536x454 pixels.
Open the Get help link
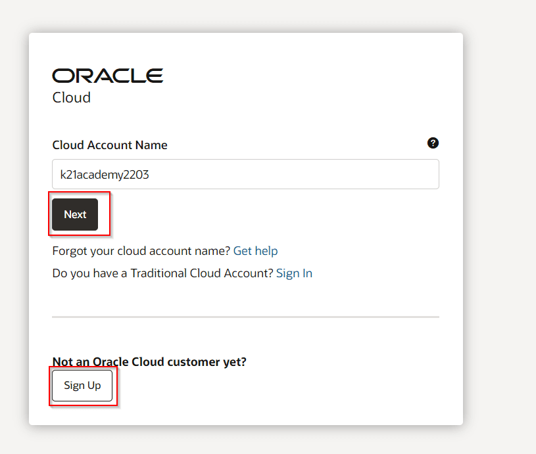(x=255, y=251)
